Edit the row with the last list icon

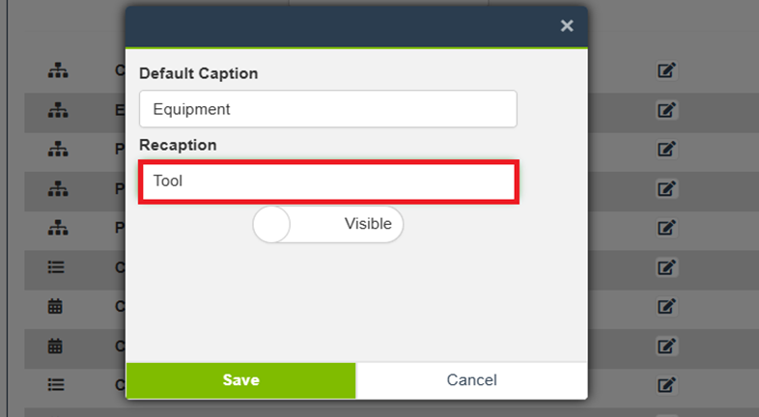(x=666, y=384)
